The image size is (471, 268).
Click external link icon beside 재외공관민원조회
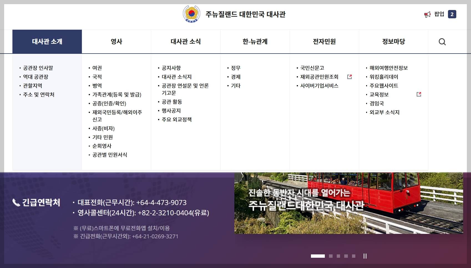(350, 77)
